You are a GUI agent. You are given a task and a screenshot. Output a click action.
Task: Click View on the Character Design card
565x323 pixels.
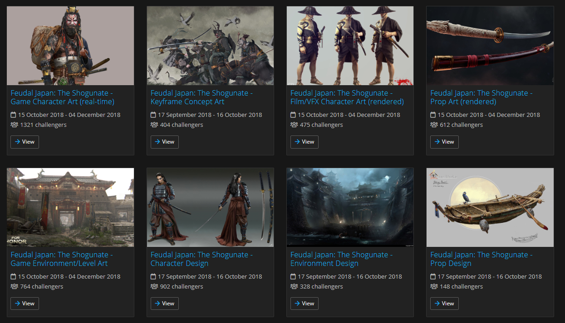point(165,304)
